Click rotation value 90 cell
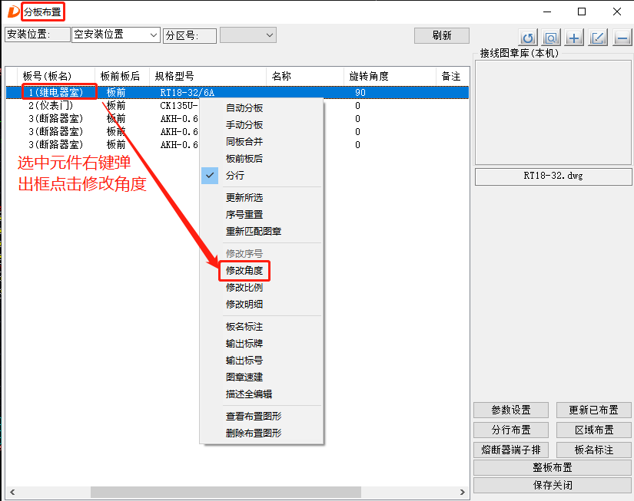The image size is (634, 501). pos(360,93)
